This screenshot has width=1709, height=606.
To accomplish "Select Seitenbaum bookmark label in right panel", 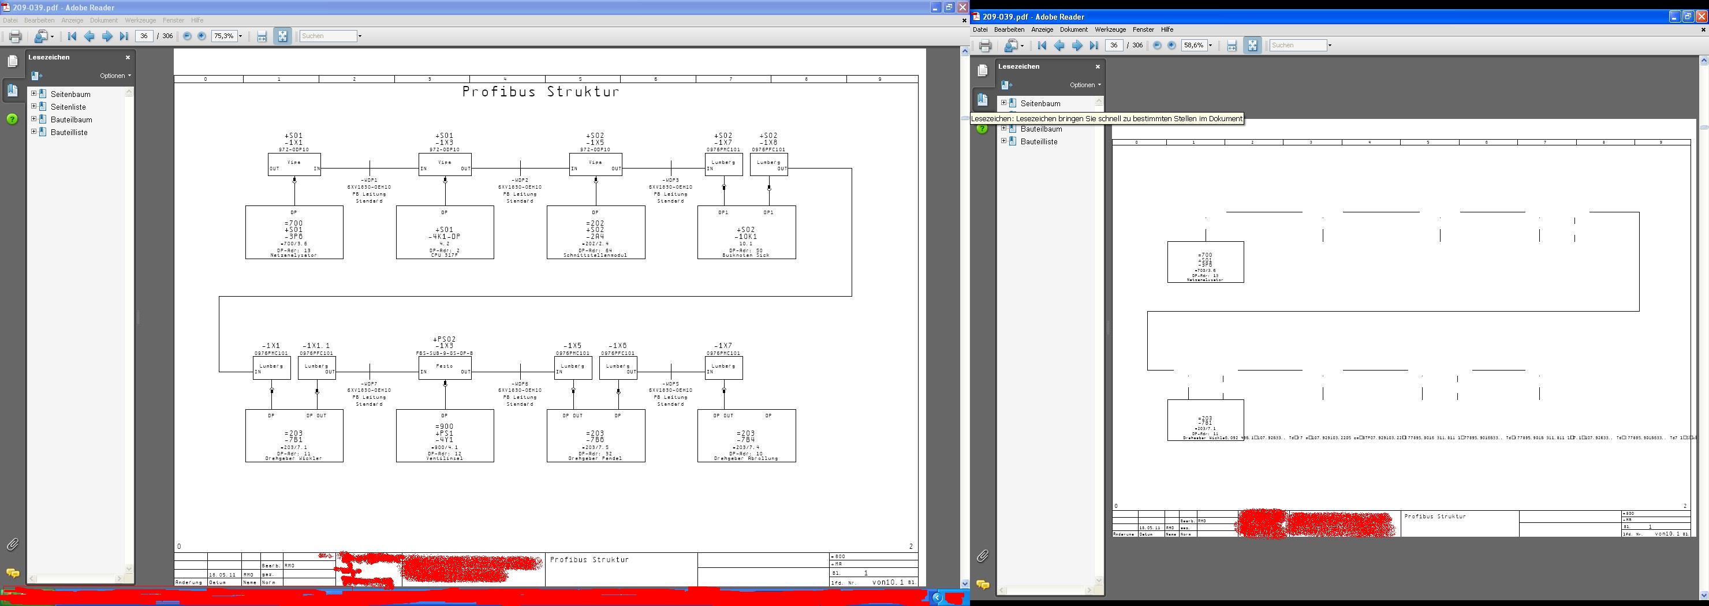I will coord(1040,103).
